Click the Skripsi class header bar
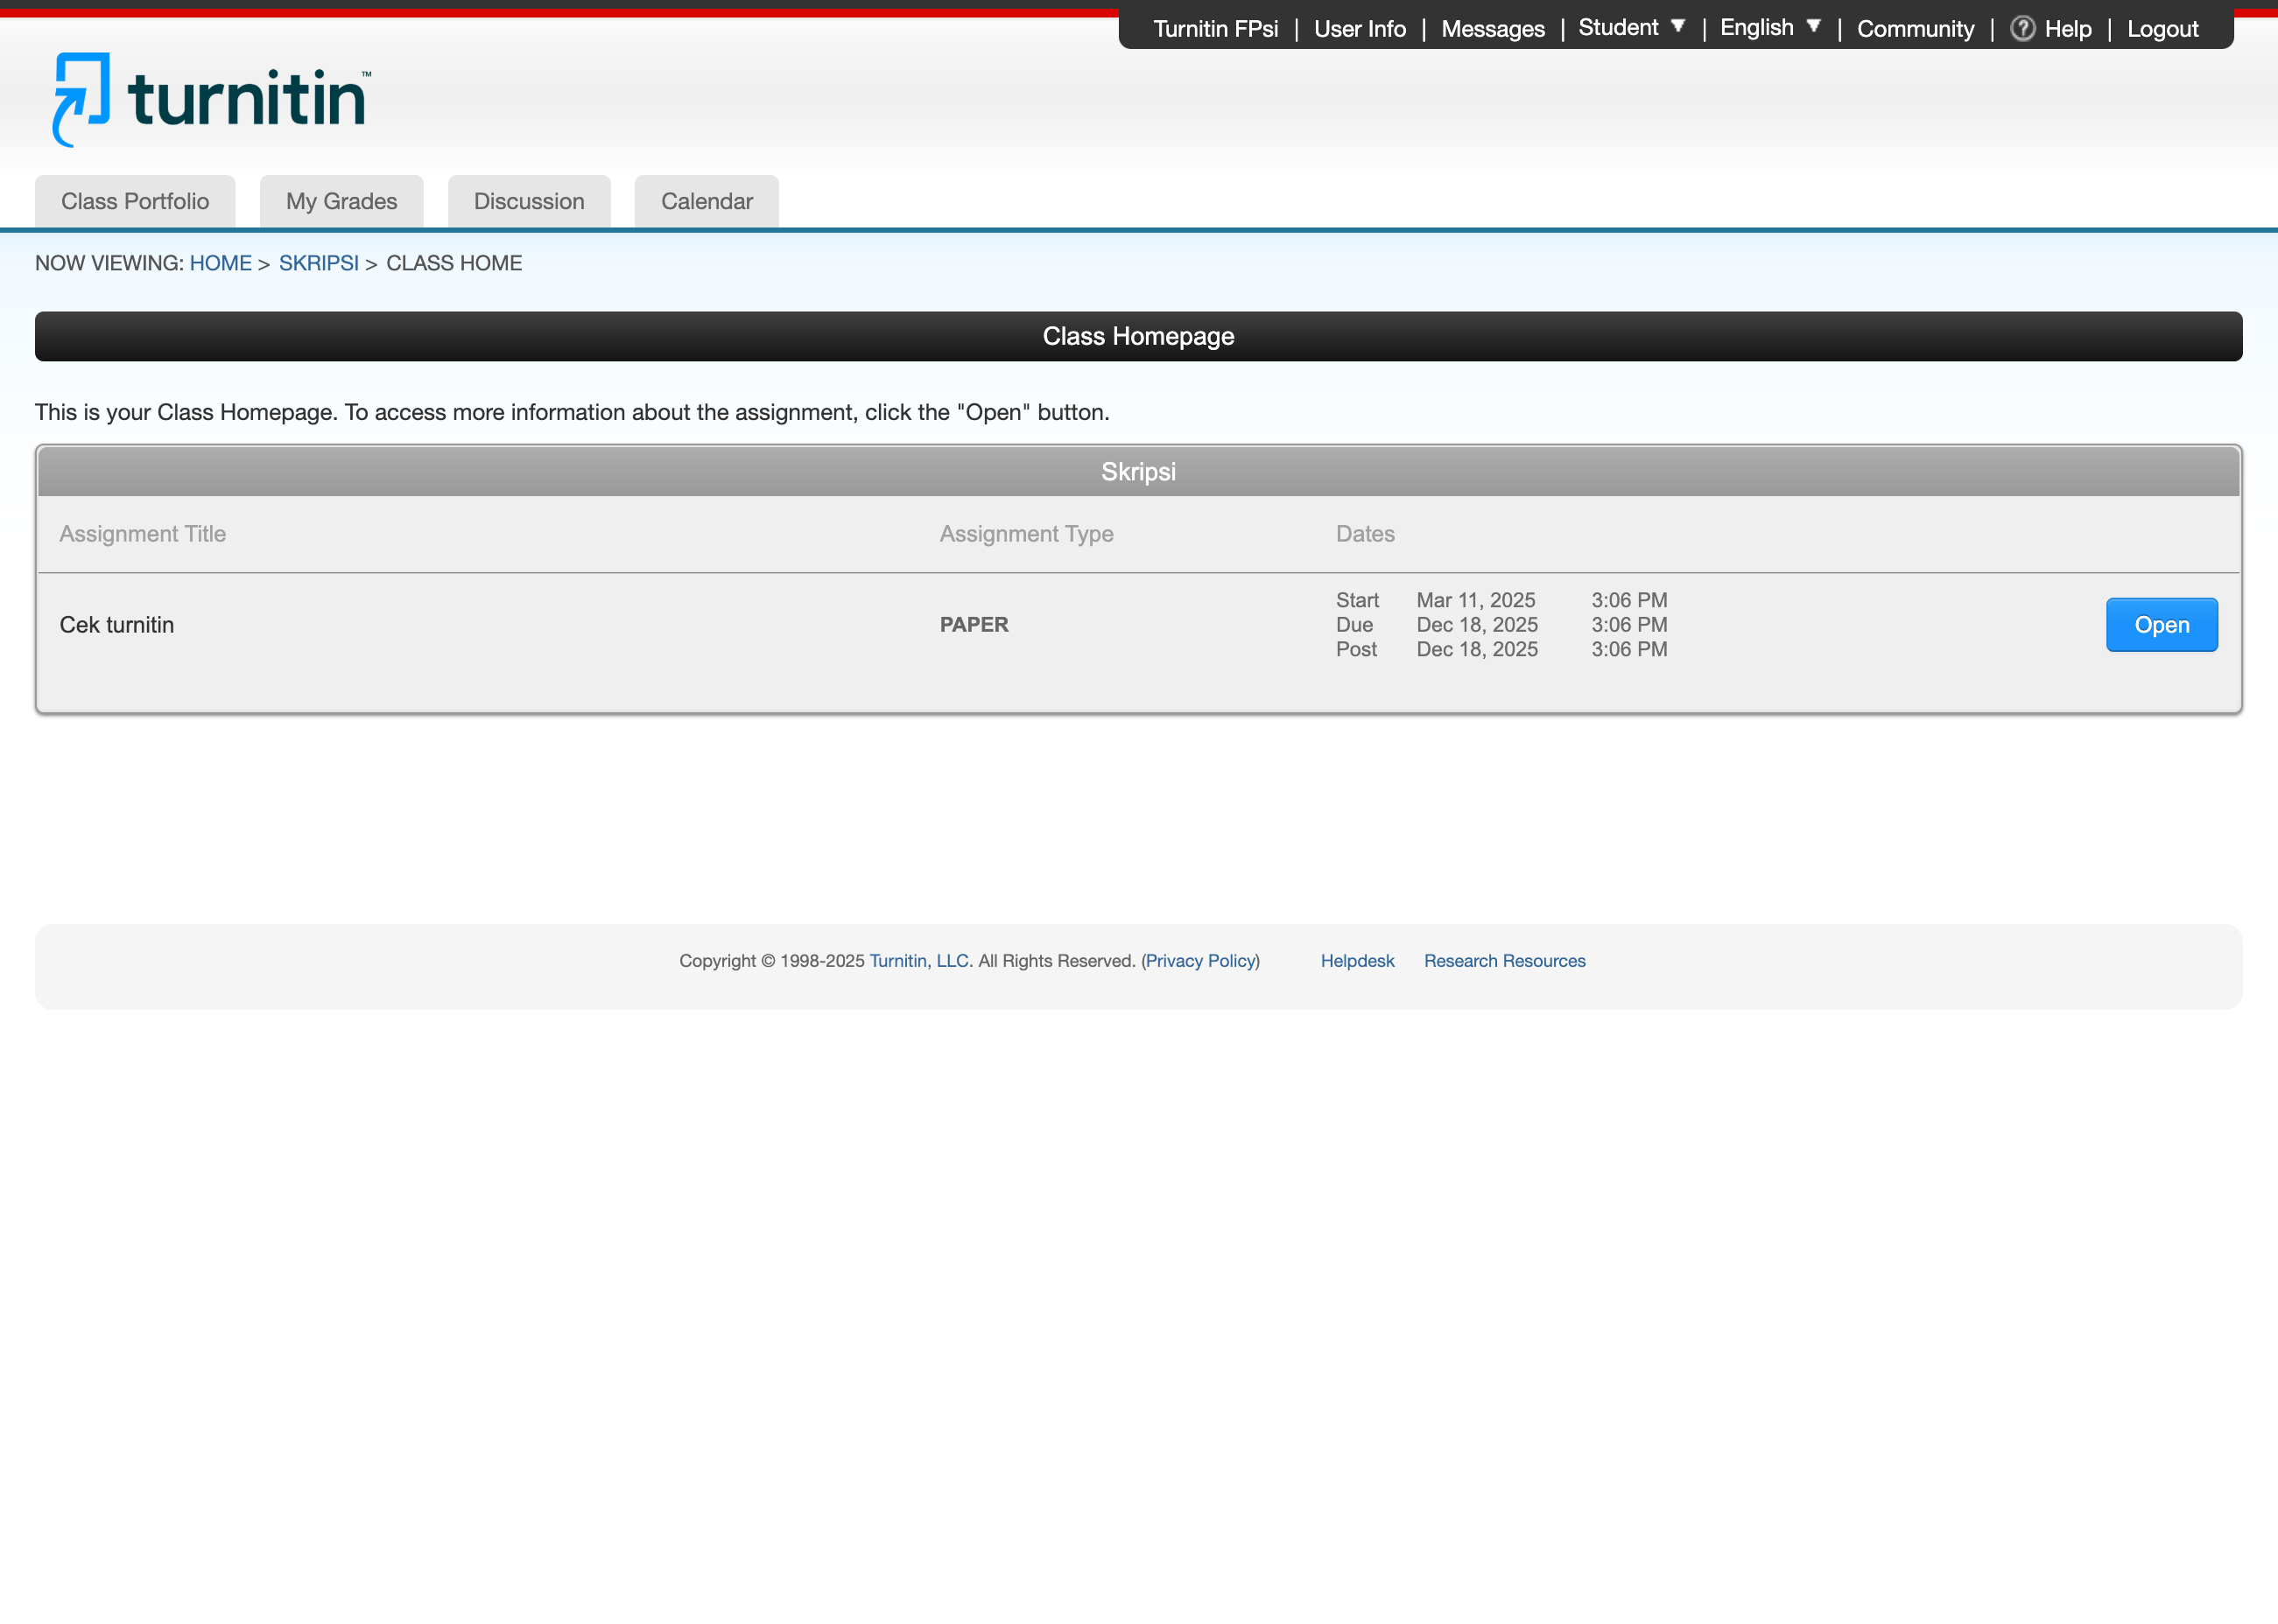2278x1624 pixels. click(x=1138, y=472)
